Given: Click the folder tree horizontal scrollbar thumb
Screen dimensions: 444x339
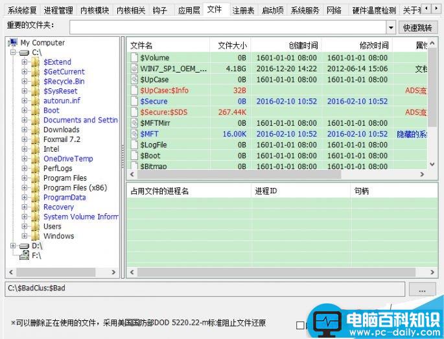Looking at the screenshot, I should click(x=56, y=272).
